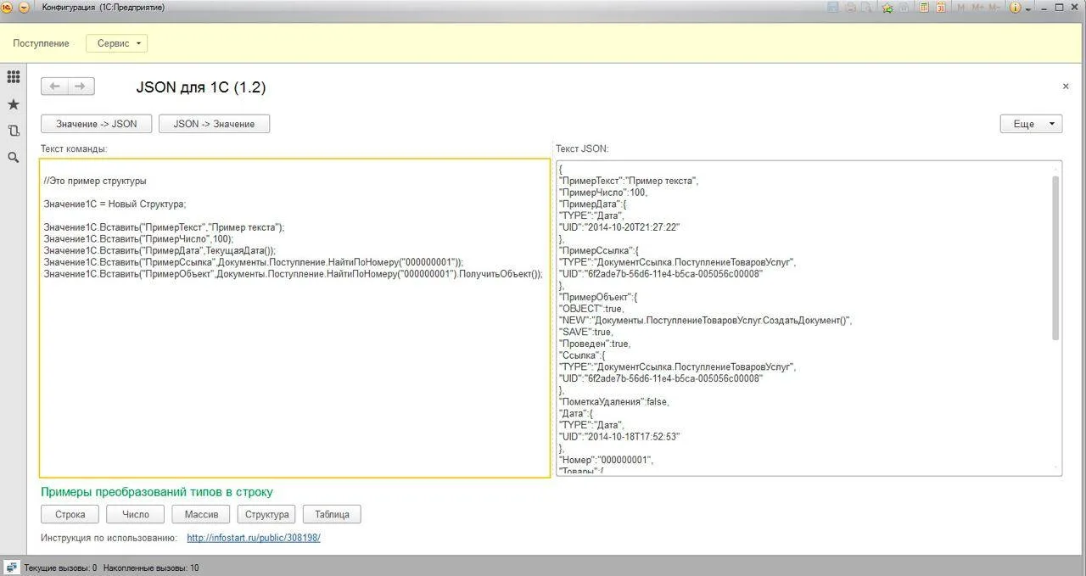Click code line inserting "ПримерДата"
The image size is (1086, 576).
pos(160,251)
